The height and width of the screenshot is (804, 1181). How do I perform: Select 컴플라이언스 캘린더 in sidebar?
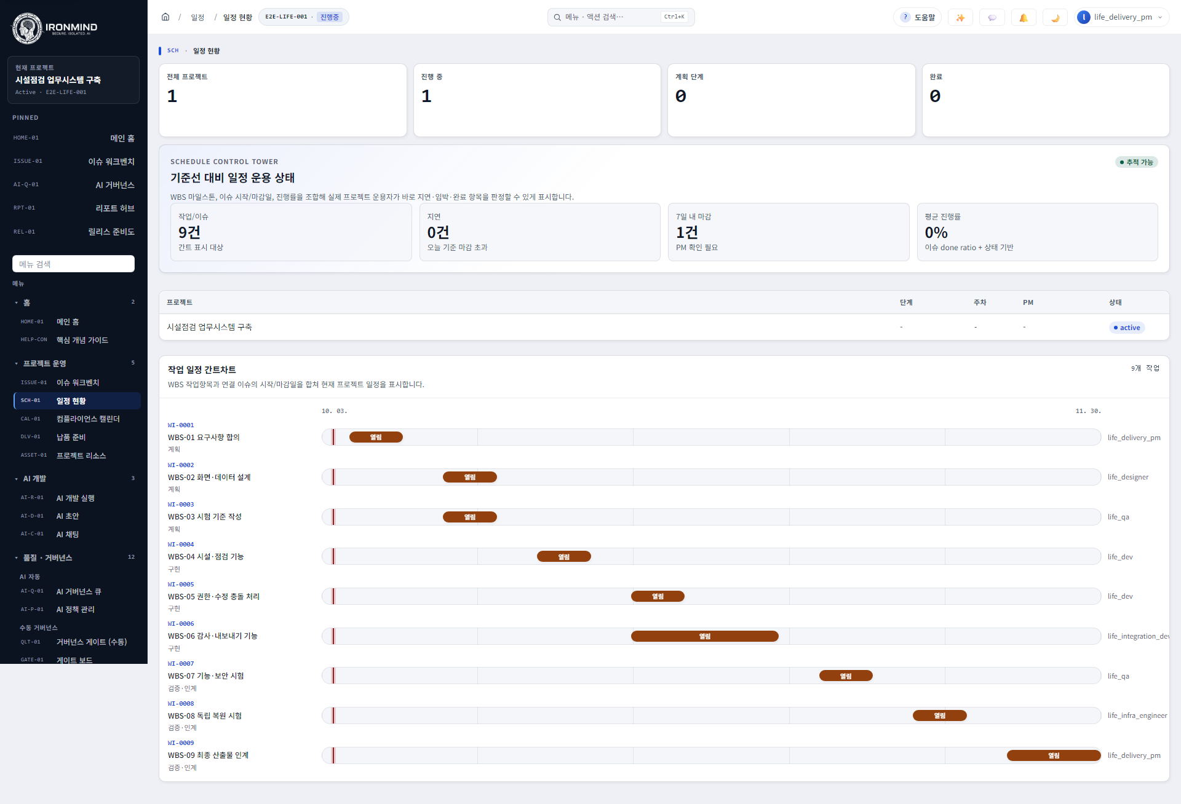77,419
